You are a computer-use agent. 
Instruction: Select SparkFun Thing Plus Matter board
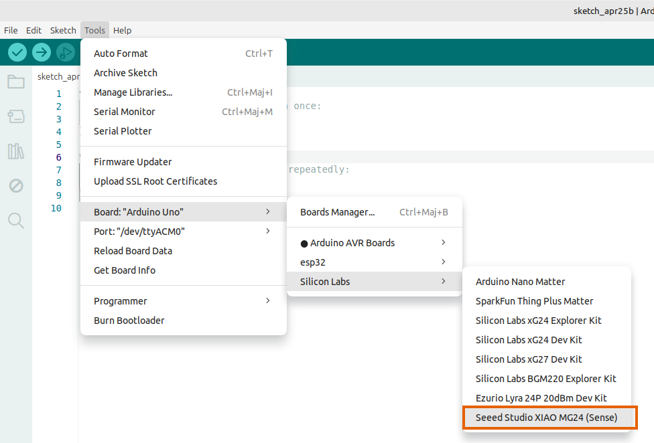[547, 301]
